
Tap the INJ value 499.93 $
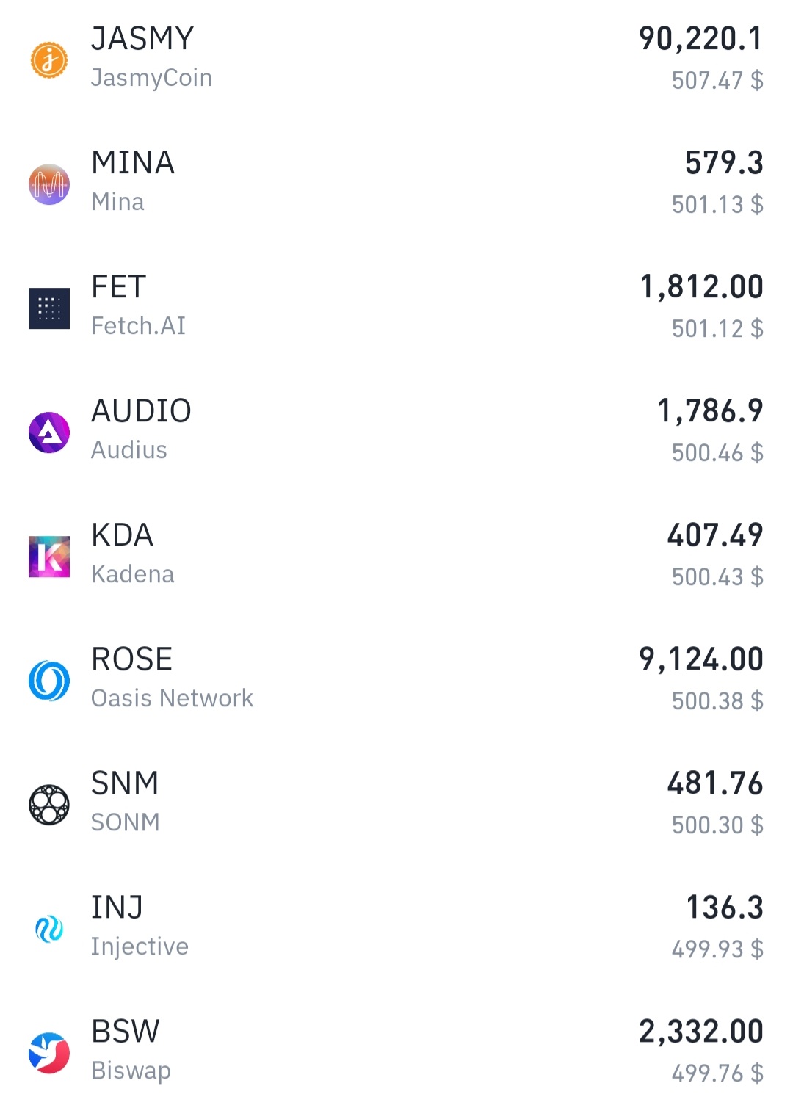(717, 949)
